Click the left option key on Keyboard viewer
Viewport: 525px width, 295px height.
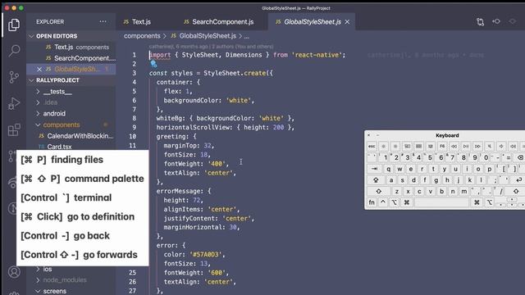coord(395,202)
